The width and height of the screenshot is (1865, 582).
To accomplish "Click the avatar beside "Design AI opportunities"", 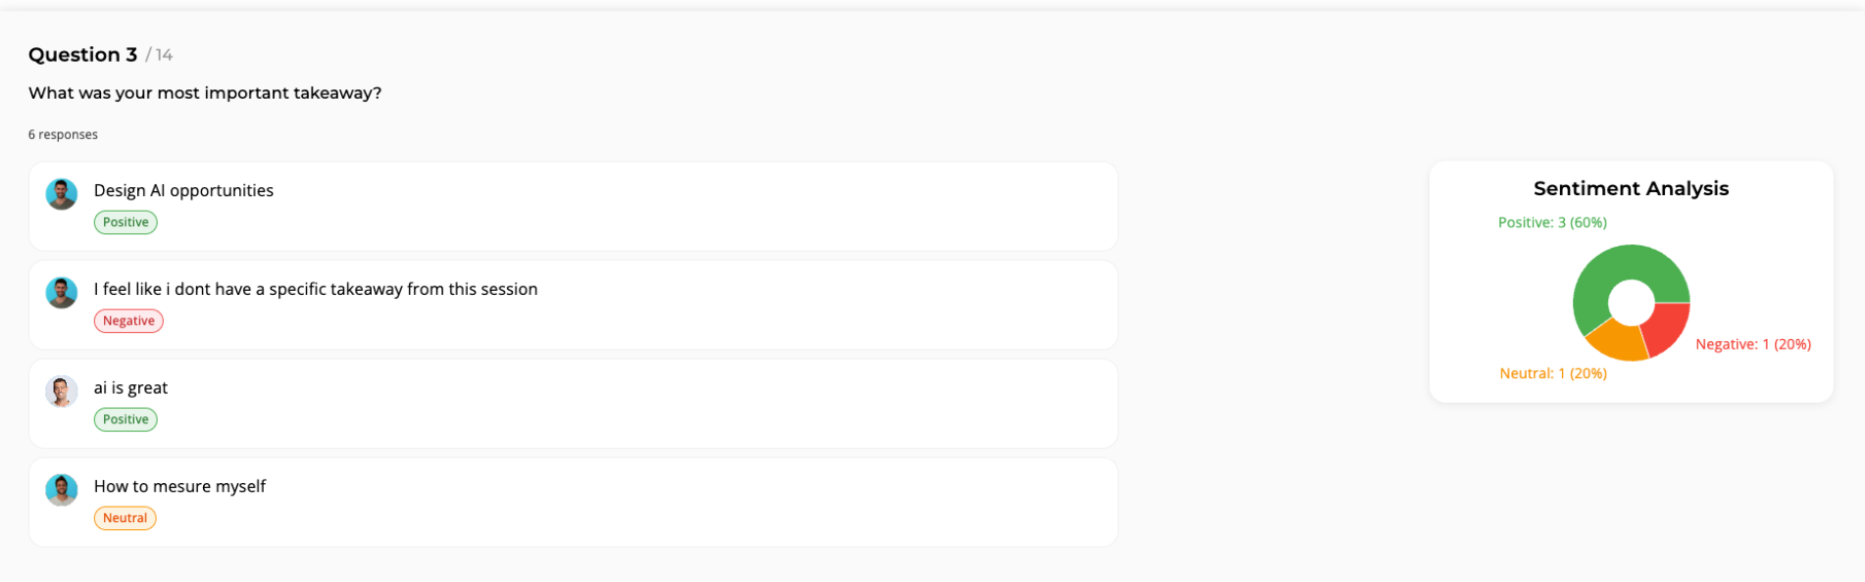I will tap(62, 194).
